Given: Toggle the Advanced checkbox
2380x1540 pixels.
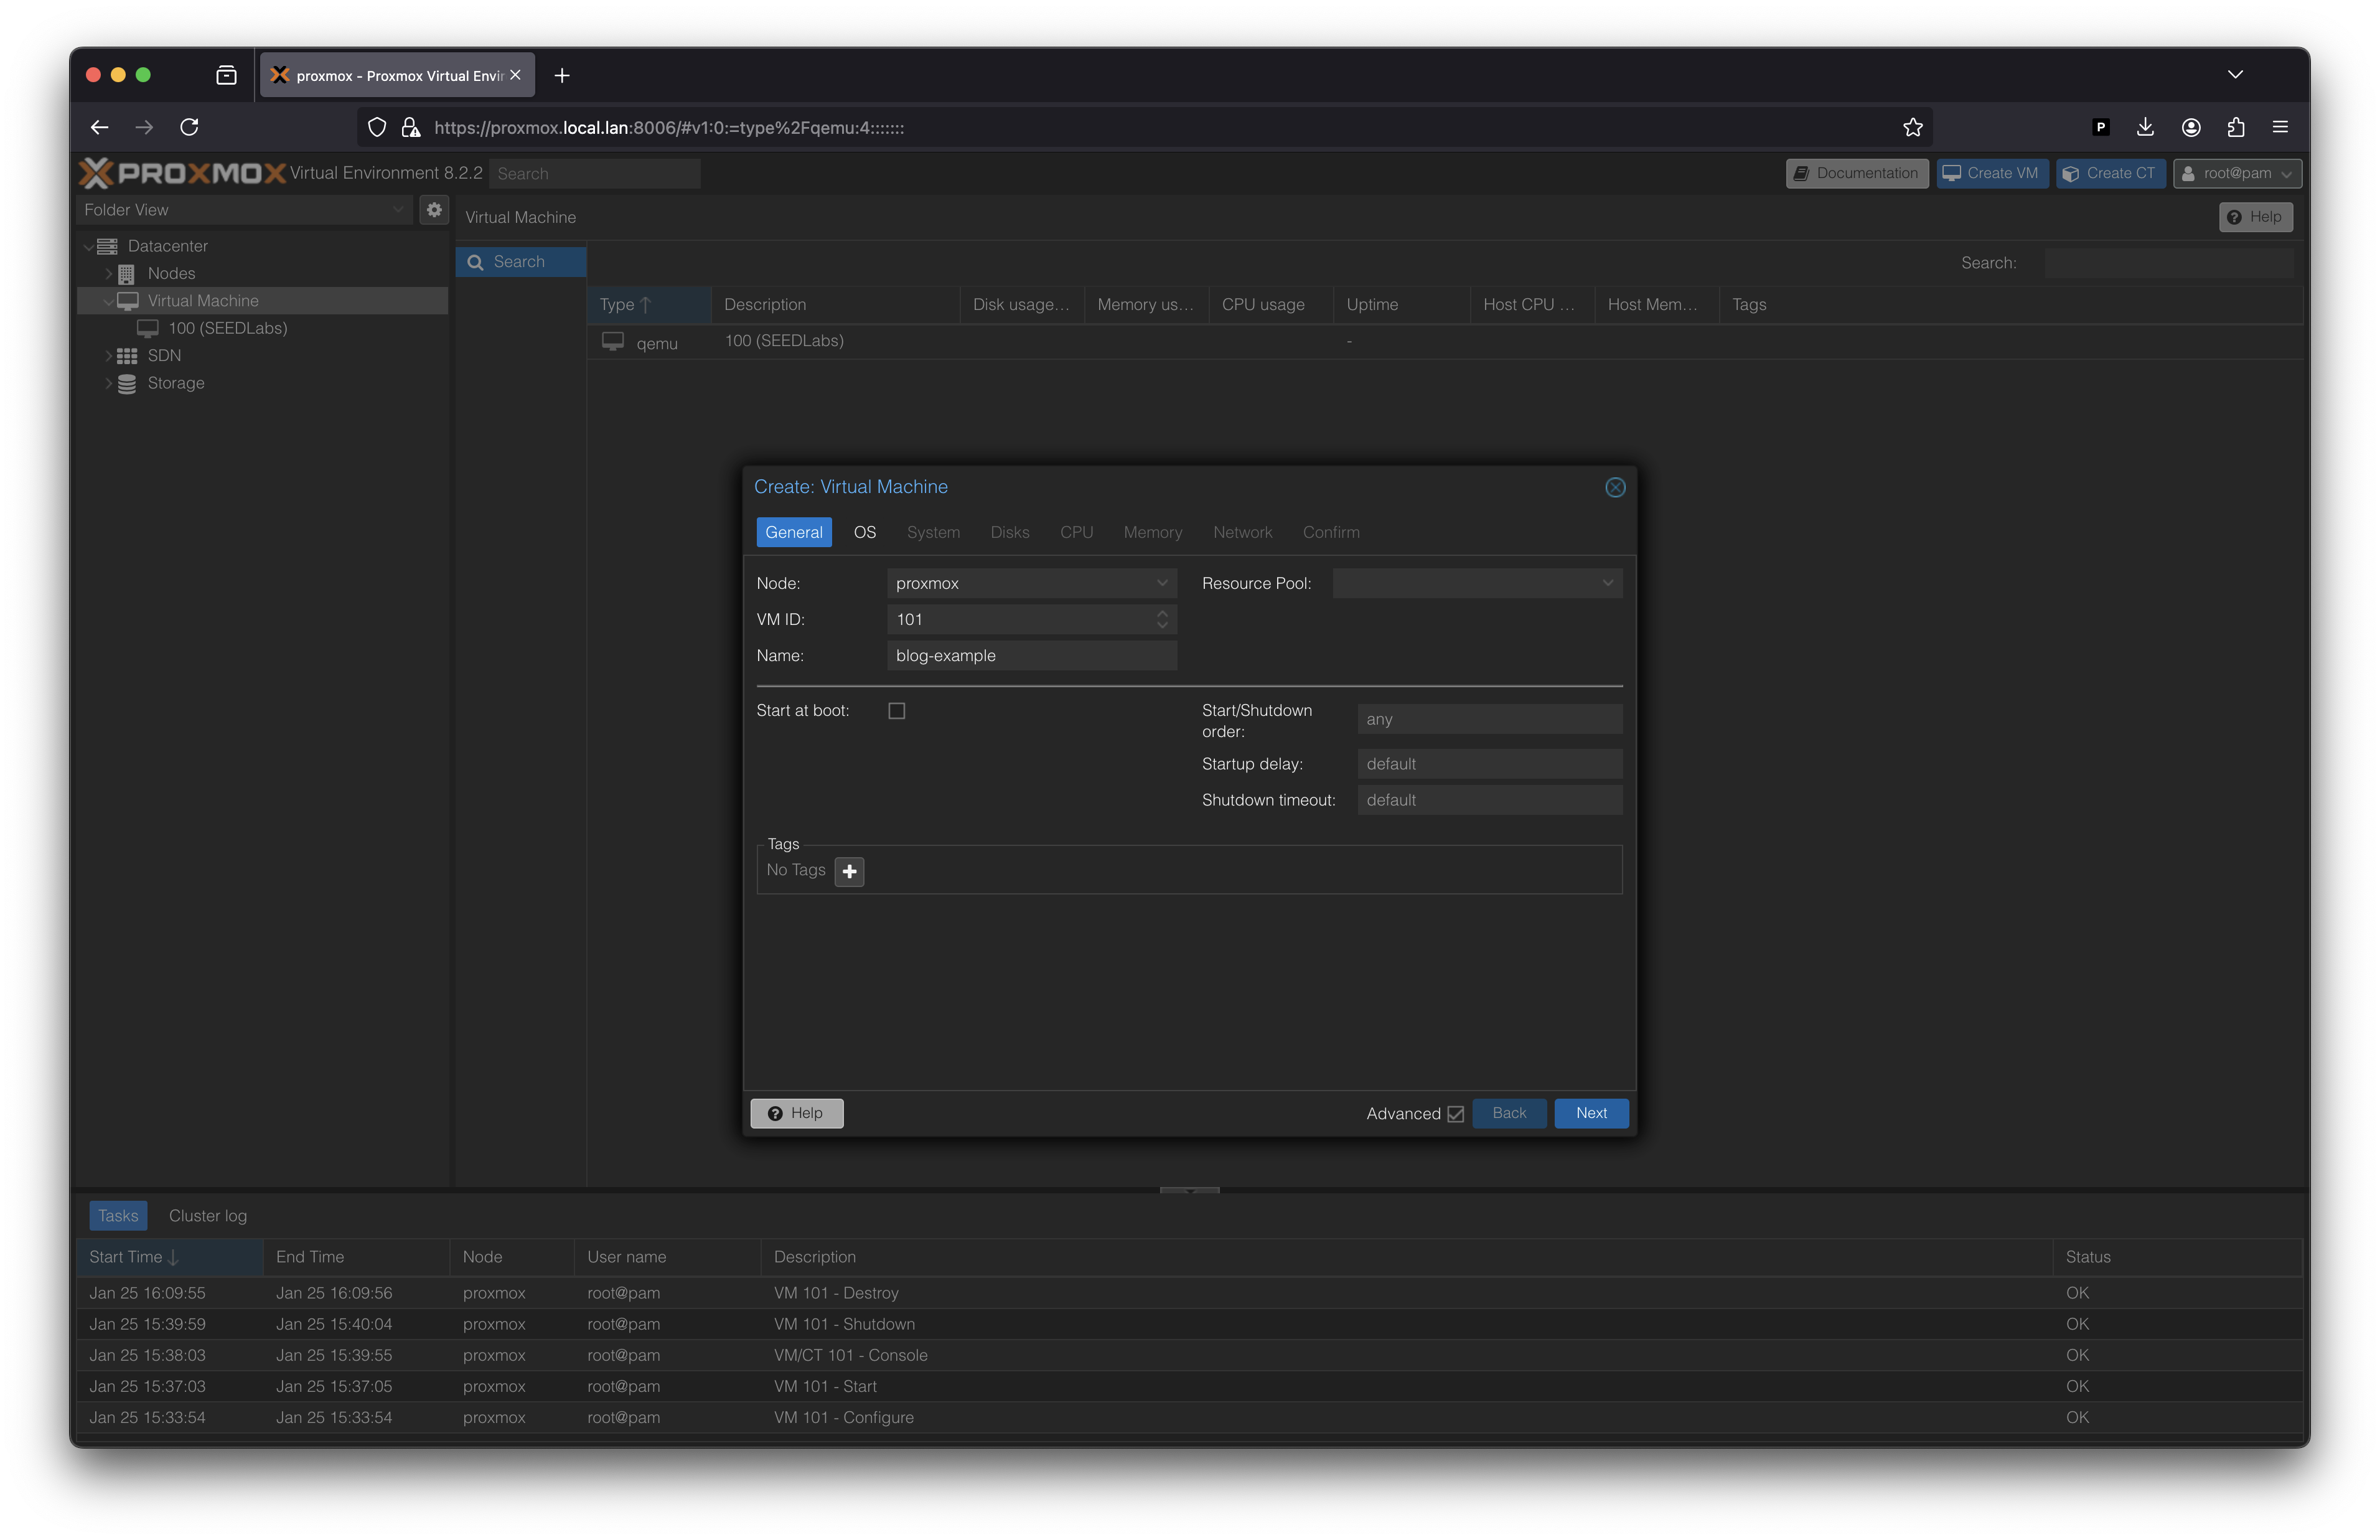Looking at the screenshot, I should (x=1455, y=1114).
